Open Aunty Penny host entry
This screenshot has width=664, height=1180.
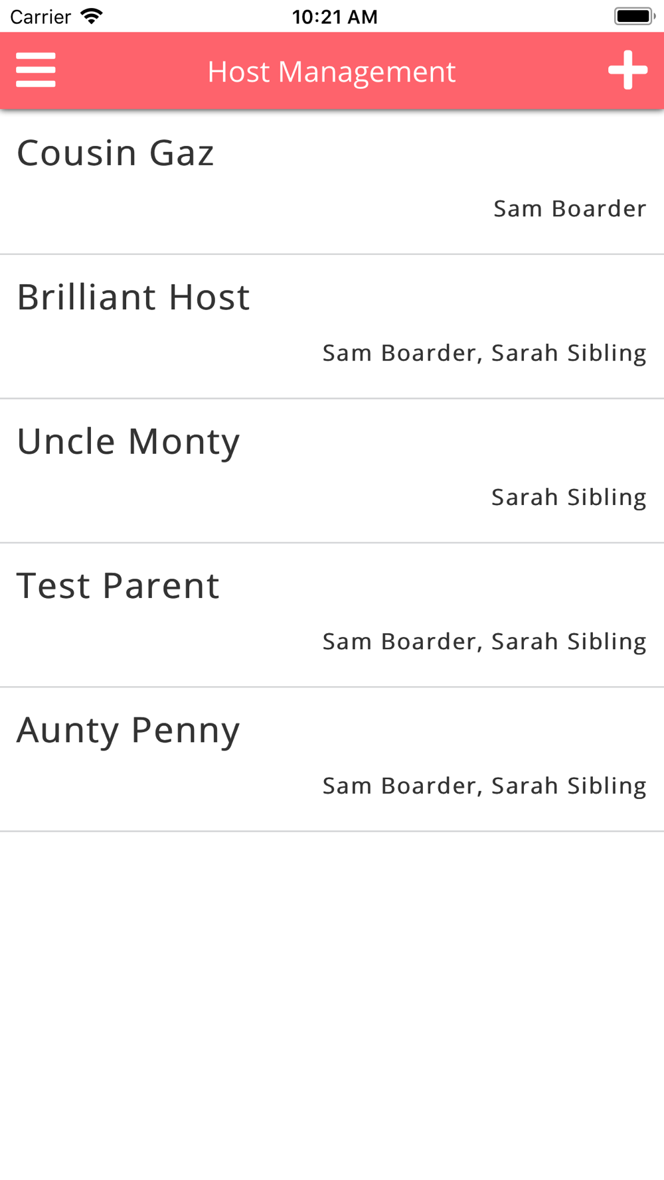tap(332, 759)
